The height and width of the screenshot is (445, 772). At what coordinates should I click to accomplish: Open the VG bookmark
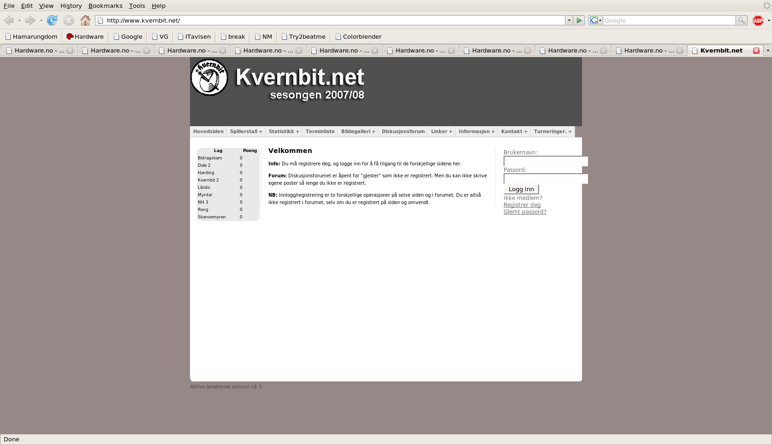160,36
